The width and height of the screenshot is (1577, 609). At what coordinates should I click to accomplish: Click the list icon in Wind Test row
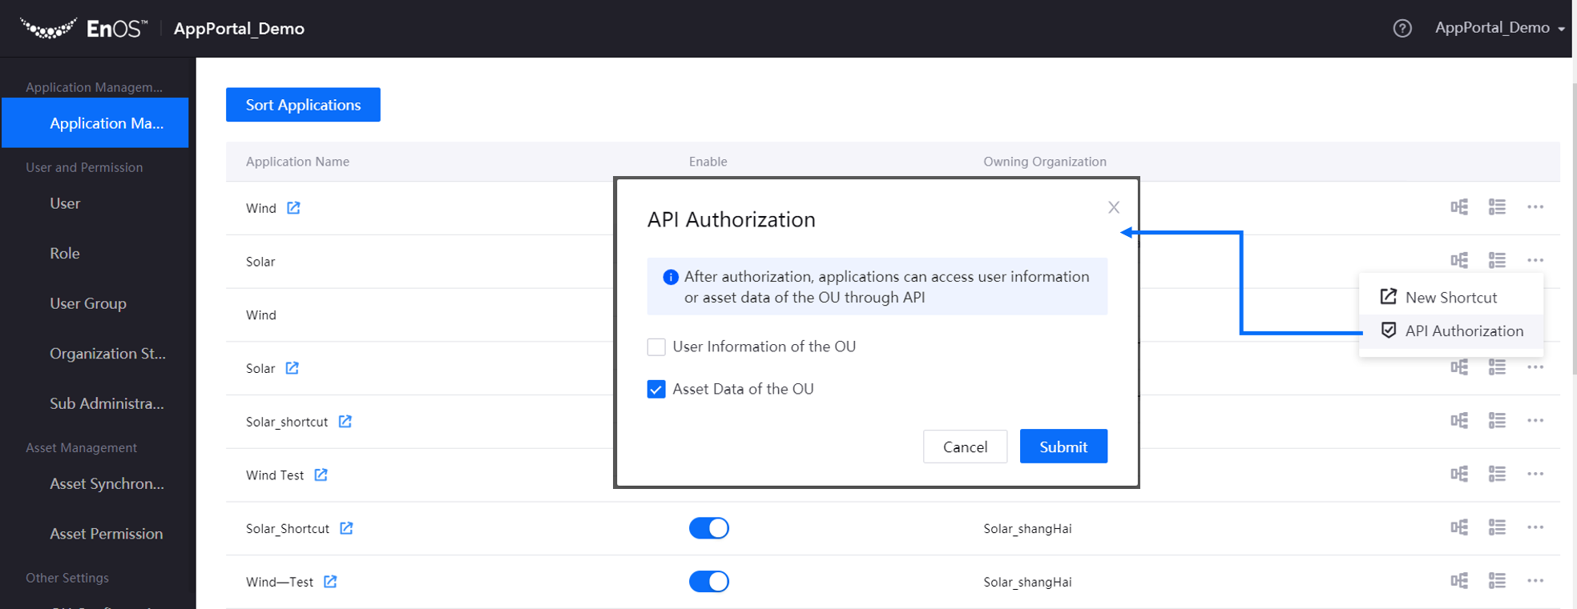click(x=1496, y=474)
